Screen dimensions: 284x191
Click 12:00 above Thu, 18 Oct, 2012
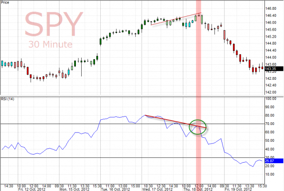click(x=199, y=186)
